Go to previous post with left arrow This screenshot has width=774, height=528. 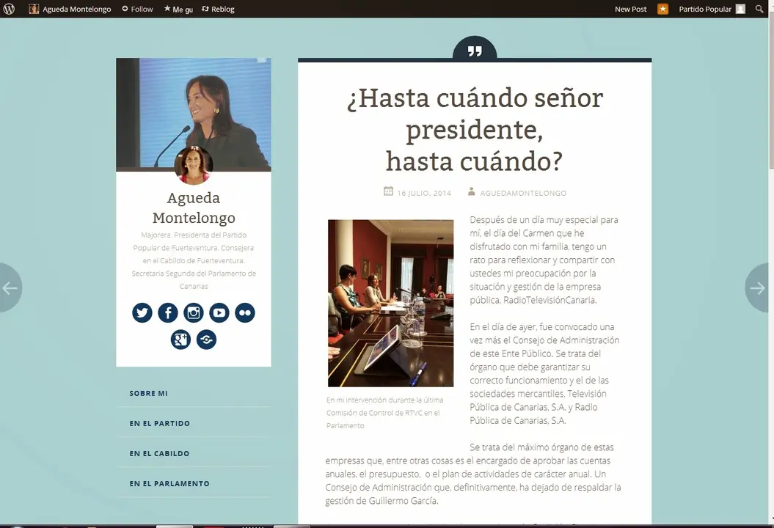click(x=10, y=288)
